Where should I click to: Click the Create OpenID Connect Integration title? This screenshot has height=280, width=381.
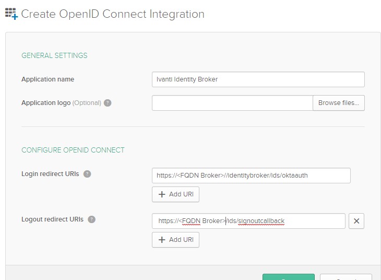point(113,14)
